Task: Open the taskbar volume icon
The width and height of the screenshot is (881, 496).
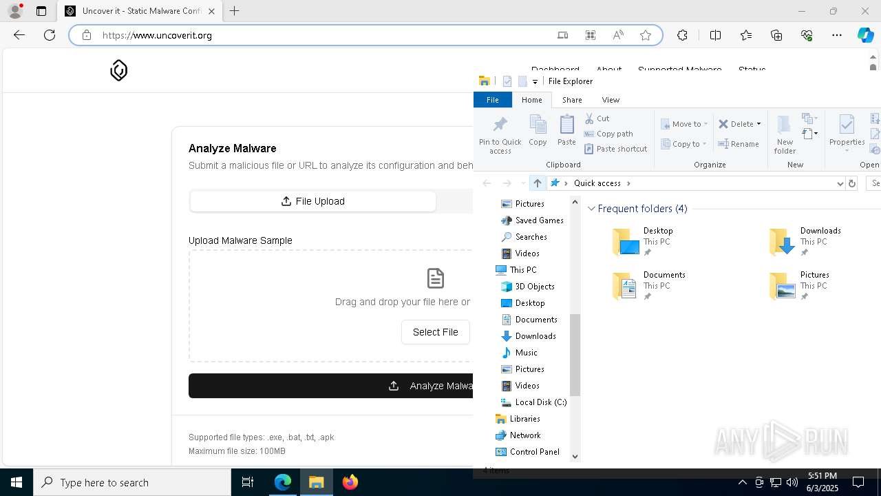Action: point(792,482)
